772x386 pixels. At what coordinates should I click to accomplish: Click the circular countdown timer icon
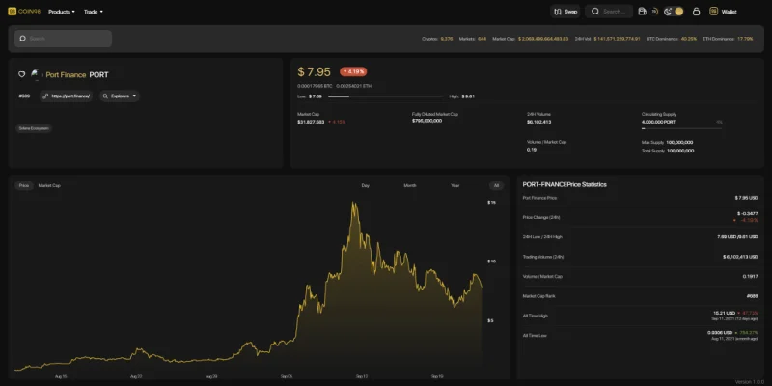(654, 12)
